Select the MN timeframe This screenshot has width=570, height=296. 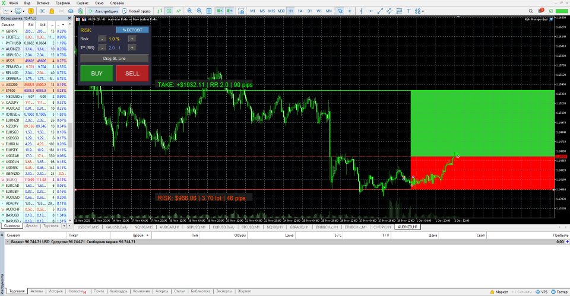328,11
